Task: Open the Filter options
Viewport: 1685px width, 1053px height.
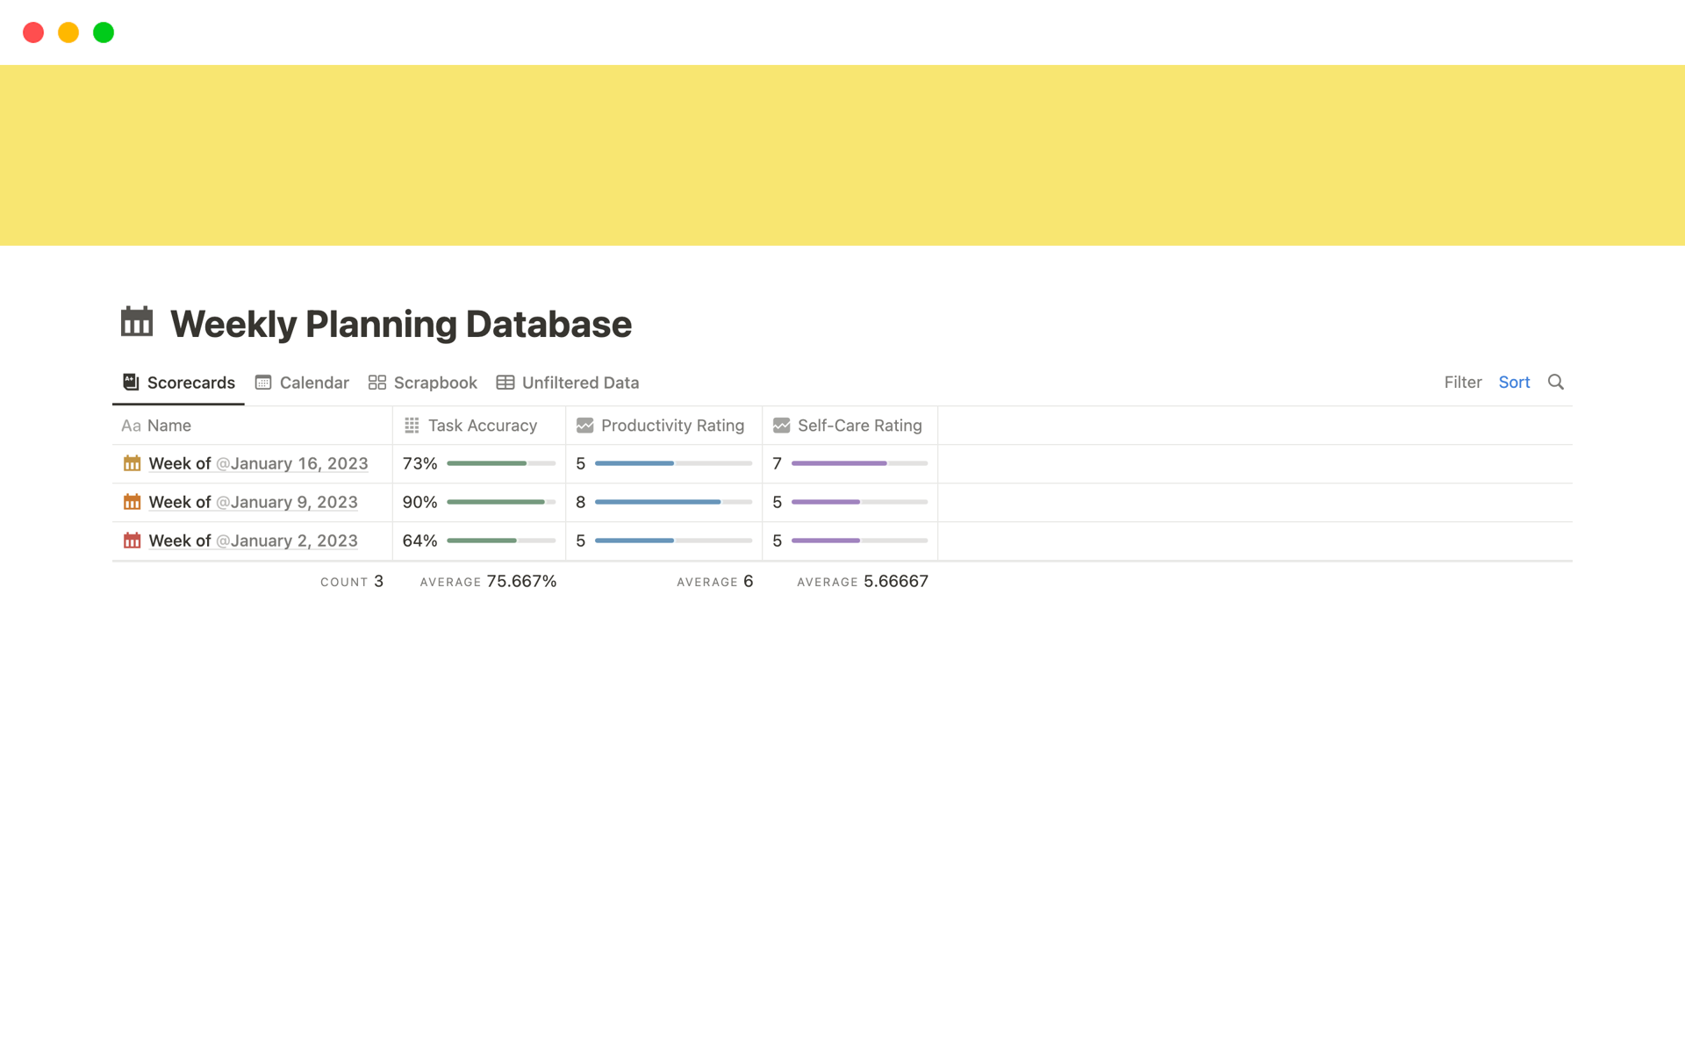Action: (x=1462, y=382)
